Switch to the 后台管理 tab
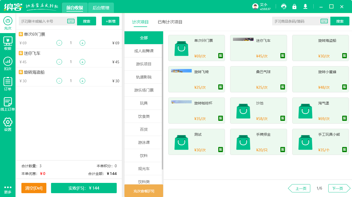The height and width of the screenshot is (197, 352). click(x=101, y=8)
